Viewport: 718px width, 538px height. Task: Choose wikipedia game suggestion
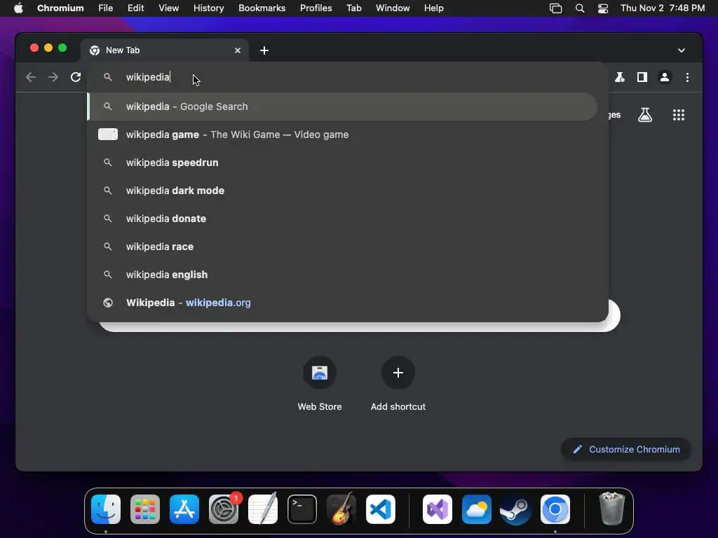(342, 134)
